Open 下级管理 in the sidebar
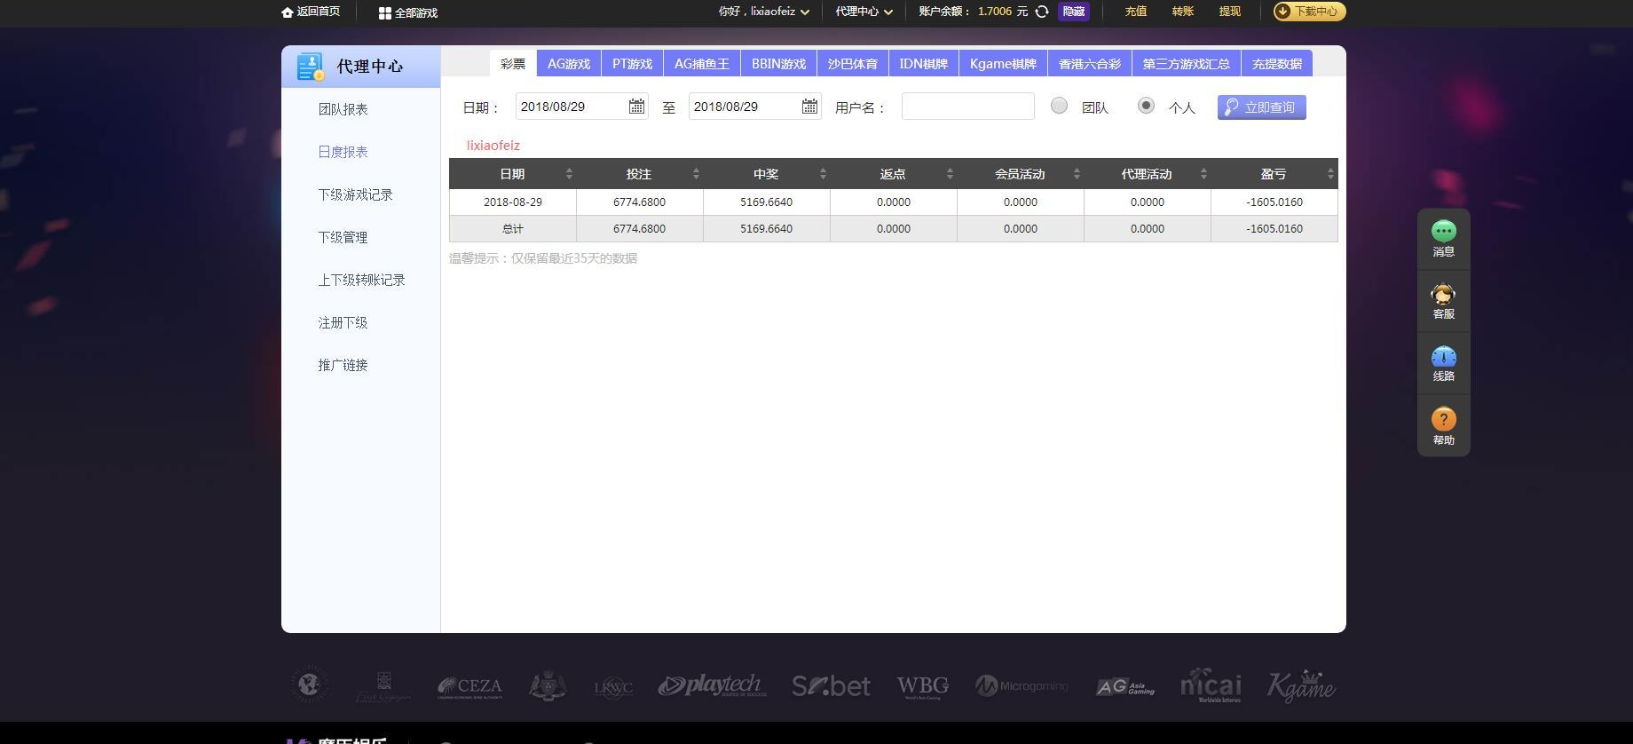 343,237
